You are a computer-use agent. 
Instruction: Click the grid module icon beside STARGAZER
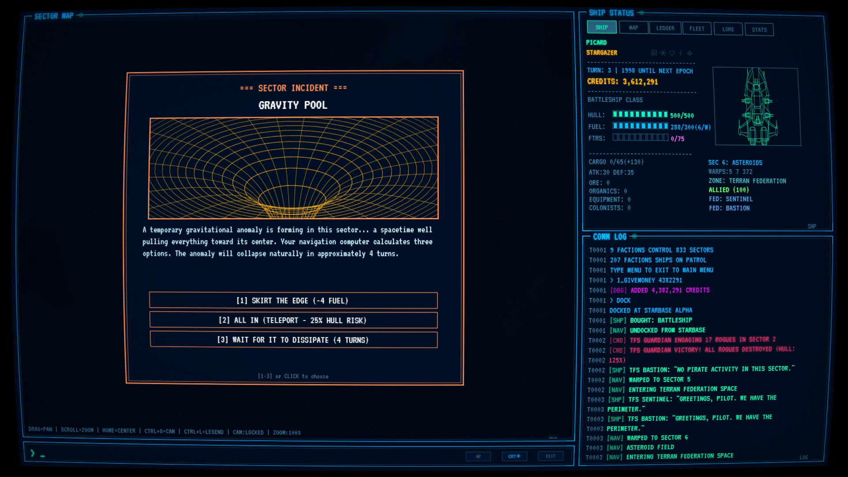coord(654,53)
